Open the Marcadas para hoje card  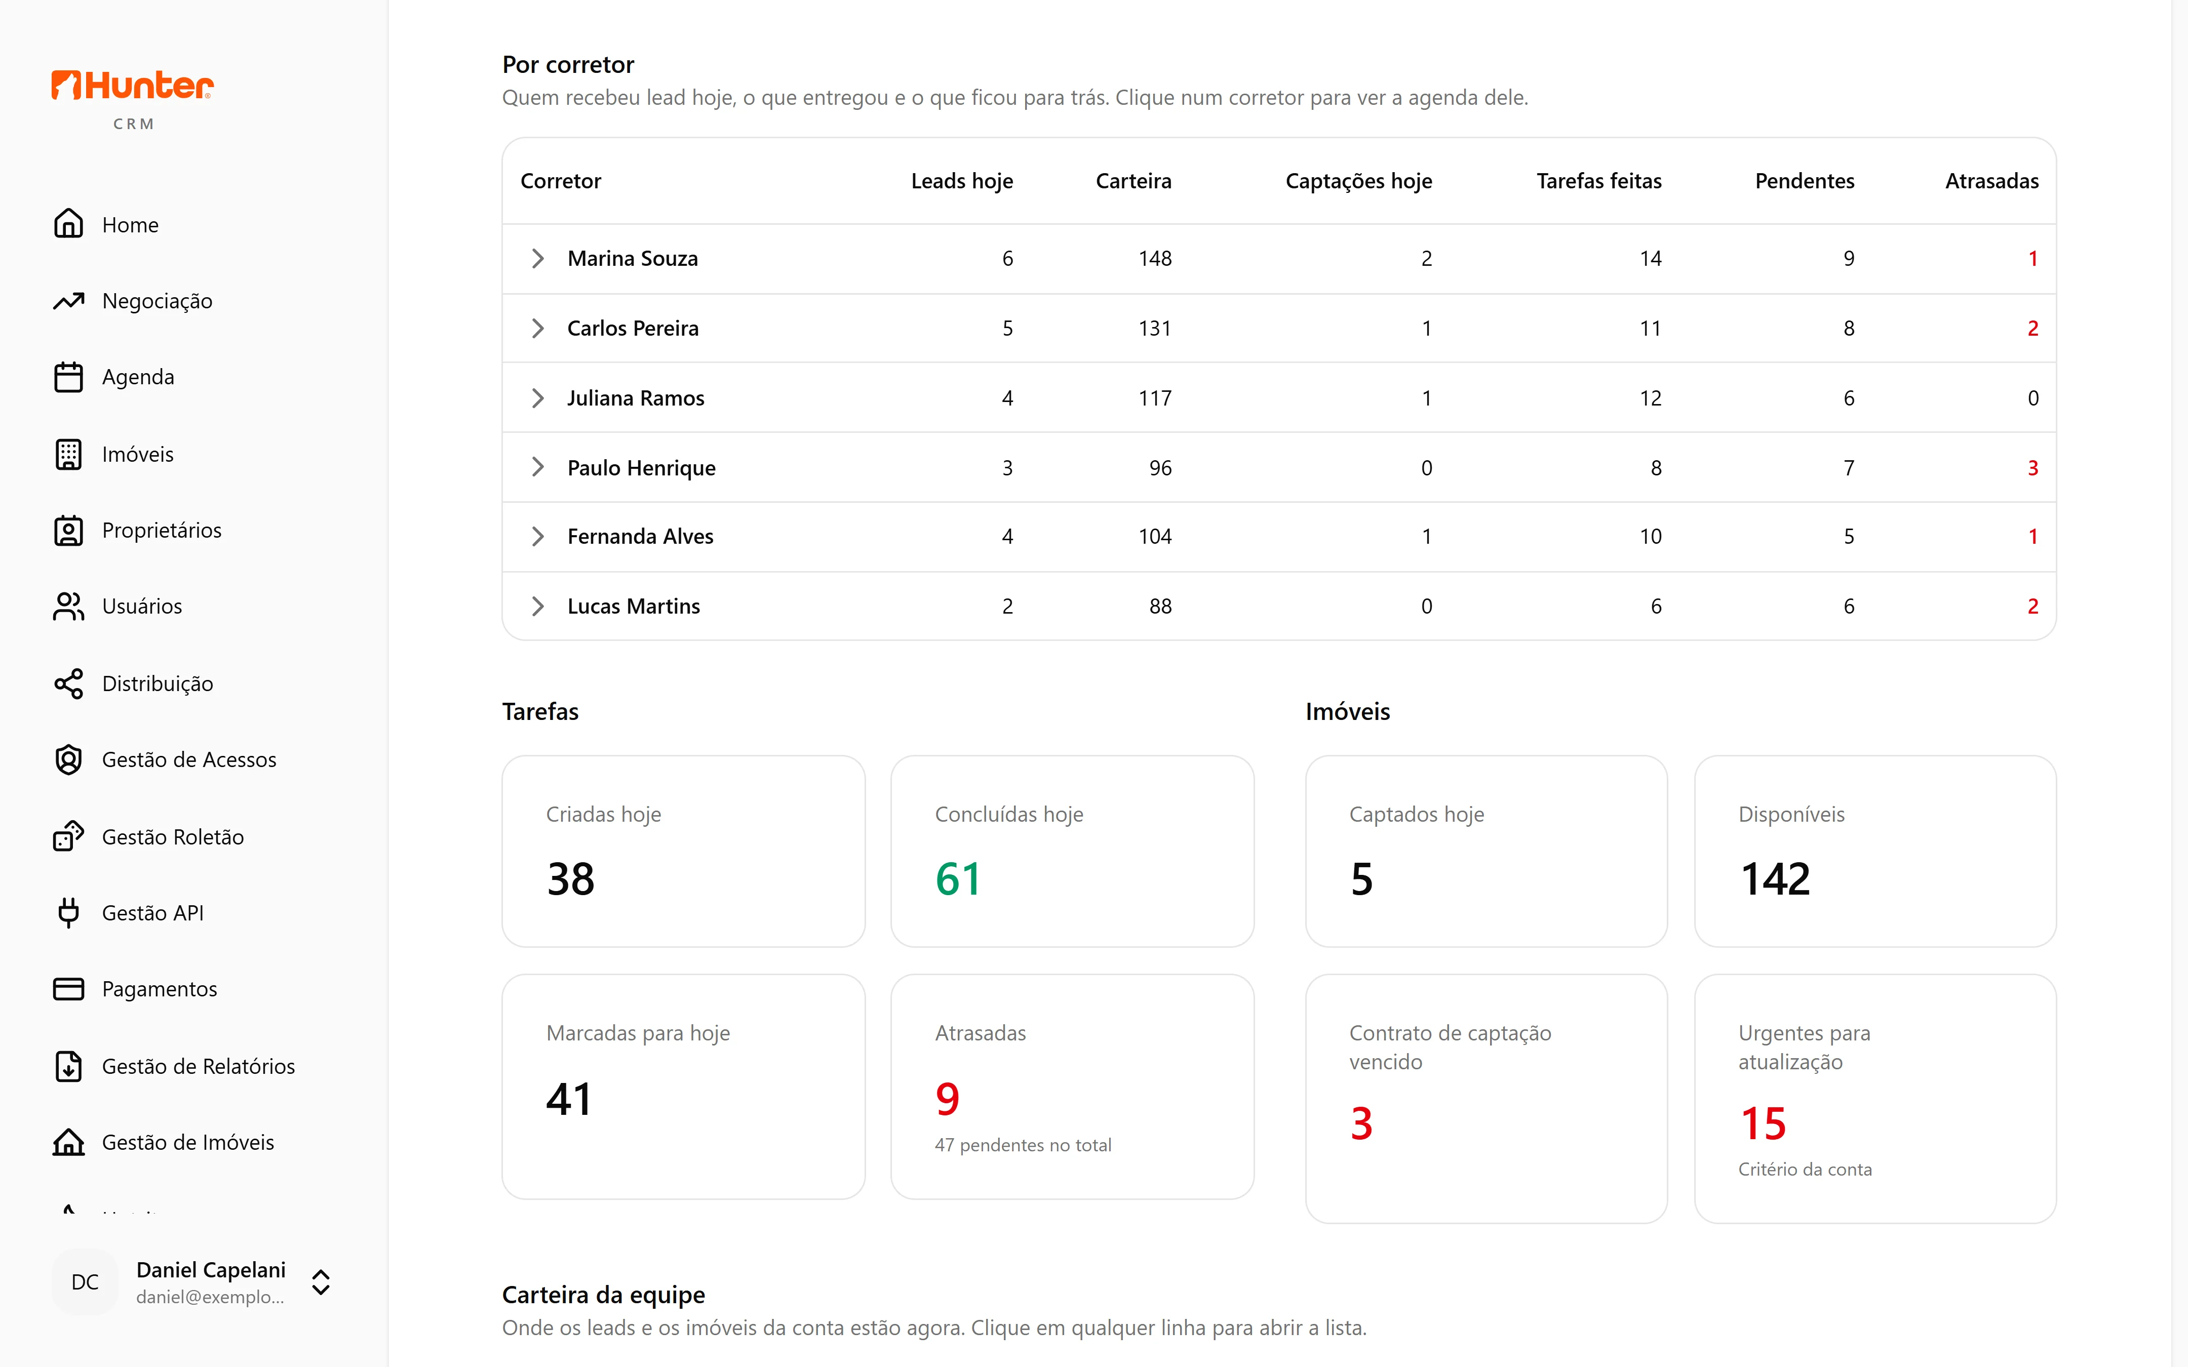[x=684, y=1087]
